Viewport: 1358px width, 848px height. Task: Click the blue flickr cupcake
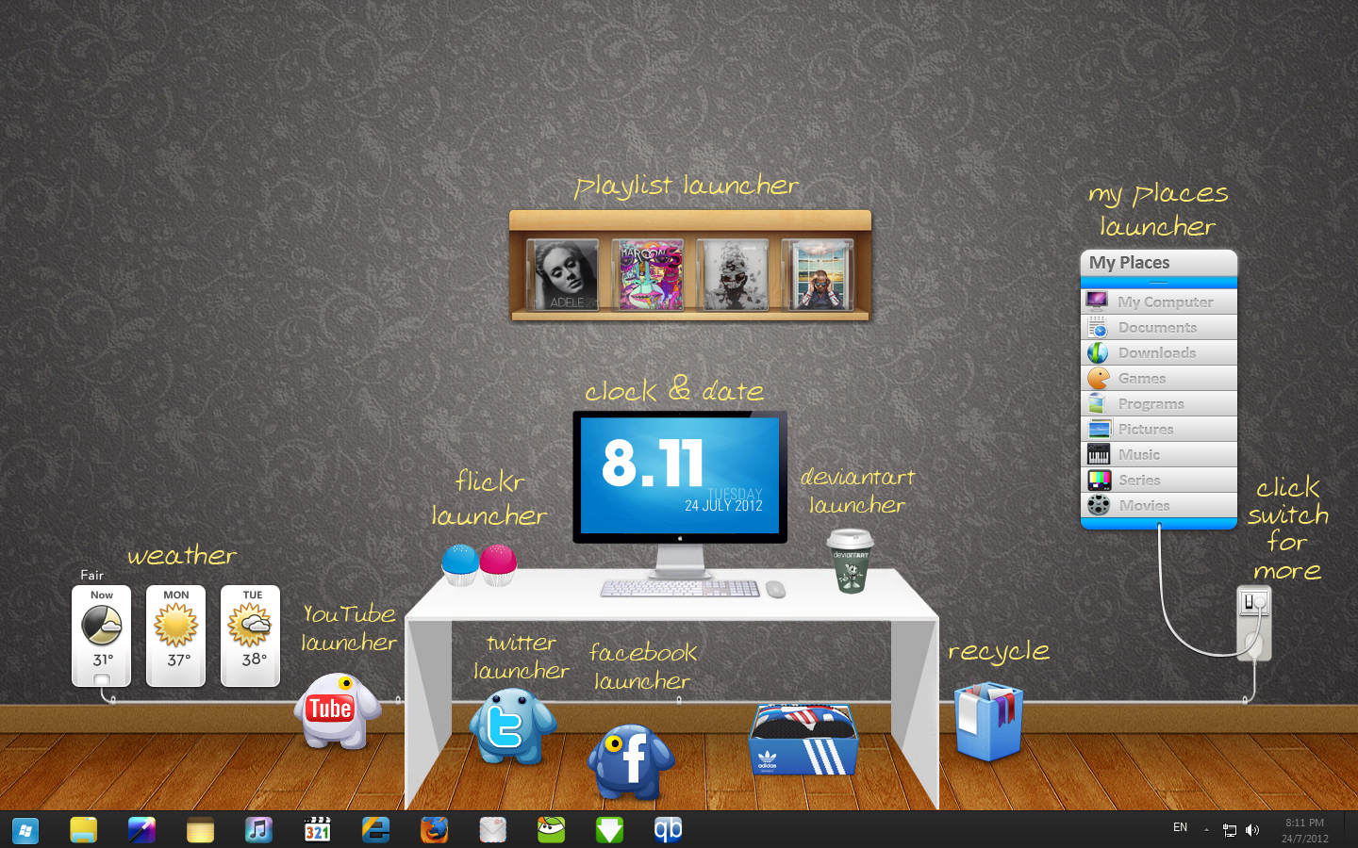(x=460, y=564)
